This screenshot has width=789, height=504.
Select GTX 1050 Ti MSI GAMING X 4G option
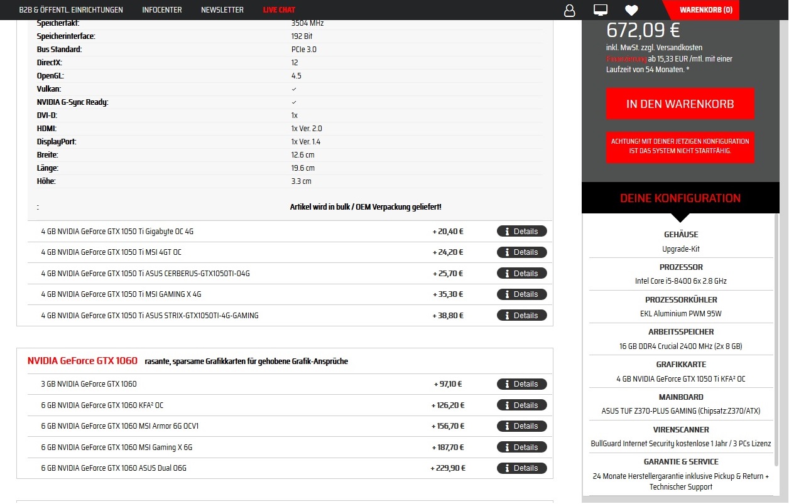coord(121,294)
